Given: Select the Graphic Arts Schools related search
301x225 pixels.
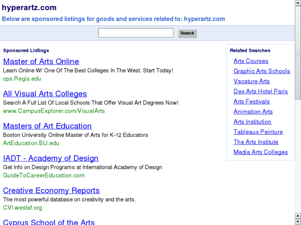Looking at the screenshot, I should (x=262, y=71).
